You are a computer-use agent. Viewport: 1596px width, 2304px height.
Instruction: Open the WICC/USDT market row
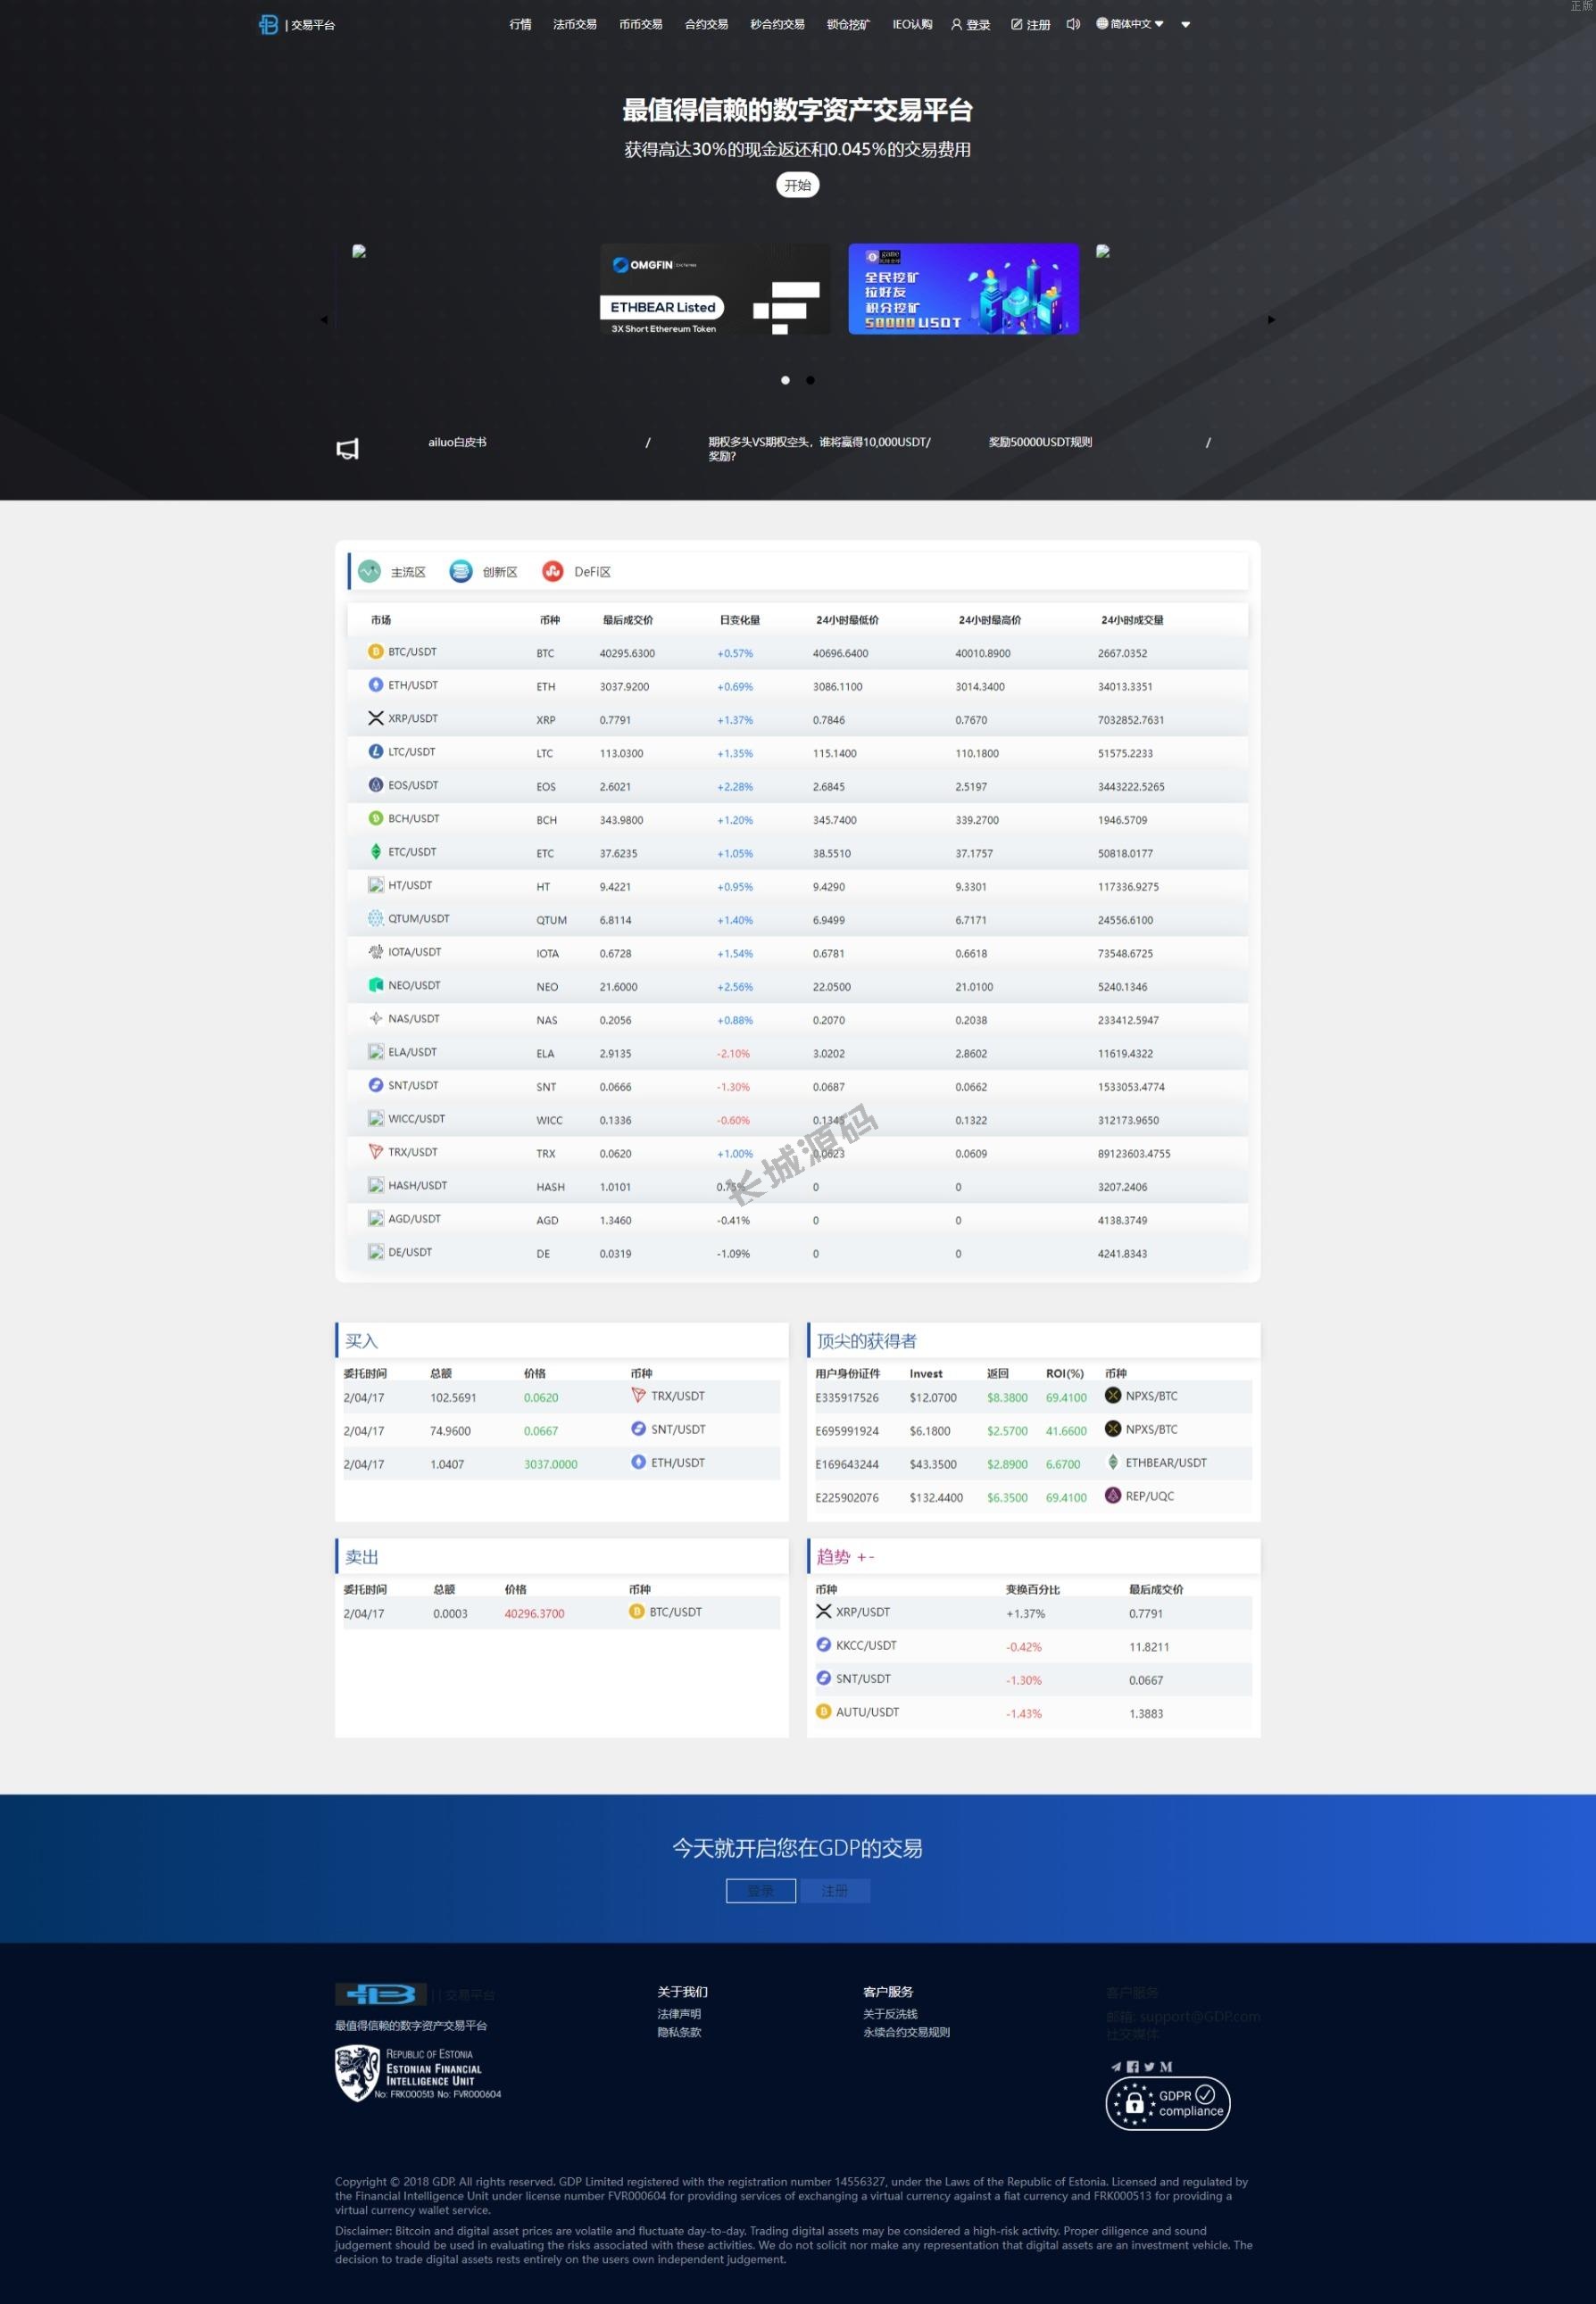797,1118
